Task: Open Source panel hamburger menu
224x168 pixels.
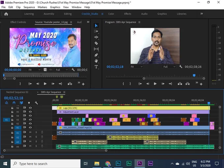Action: (x=71, y=22)
